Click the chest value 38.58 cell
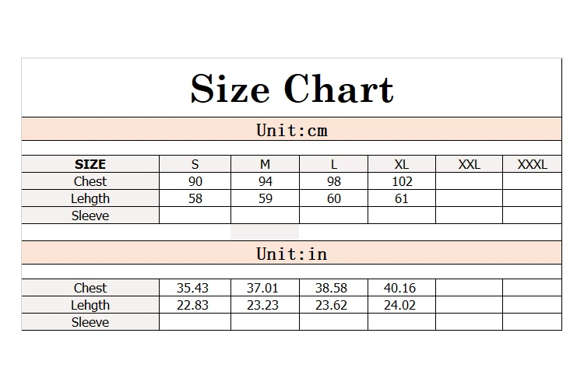This screenshot has height=389, width=584. tap(334, 288)
